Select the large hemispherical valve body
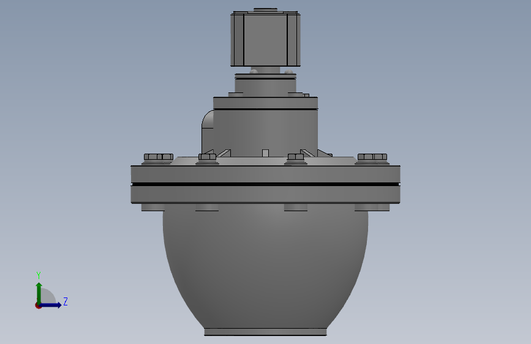 (x=266, y=267)
